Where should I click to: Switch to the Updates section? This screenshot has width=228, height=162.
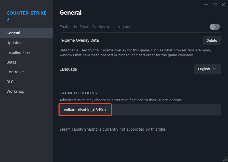[14, 43]
